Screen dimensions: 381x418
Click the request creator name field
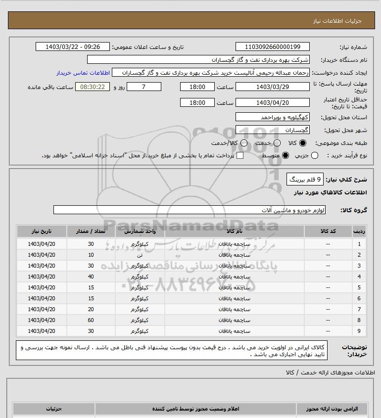point(211,73)
